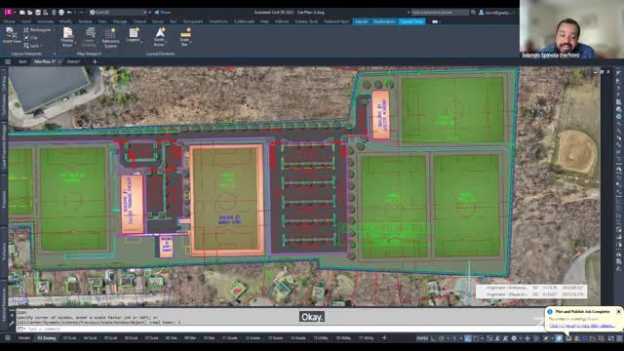
Task: Open the Analyze ribbon tab
Action: tap(85, 21)
